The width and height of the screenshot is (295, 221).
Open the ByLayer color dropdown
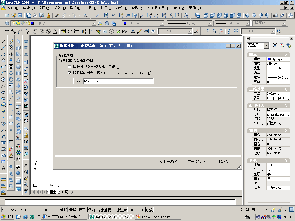pyautogui.click(x=162, y=23)
